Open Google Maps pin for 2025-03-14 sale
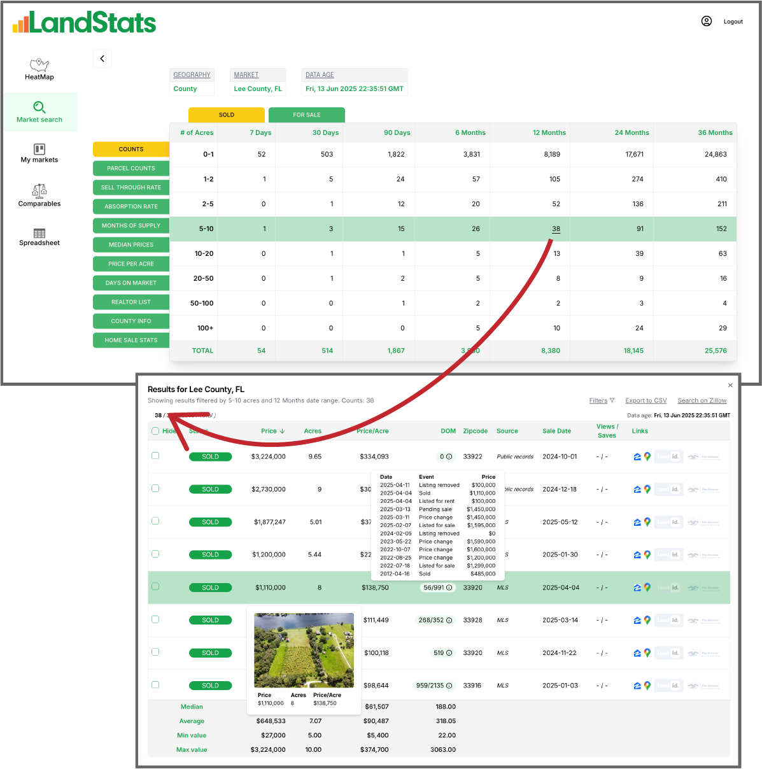Screen dimensions: 762x769 pos(647,621)
